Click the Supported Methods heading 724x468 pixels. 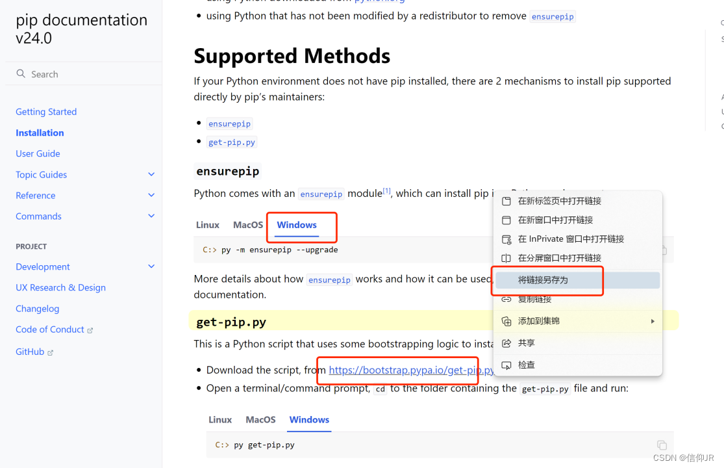(x=292, y=56)
